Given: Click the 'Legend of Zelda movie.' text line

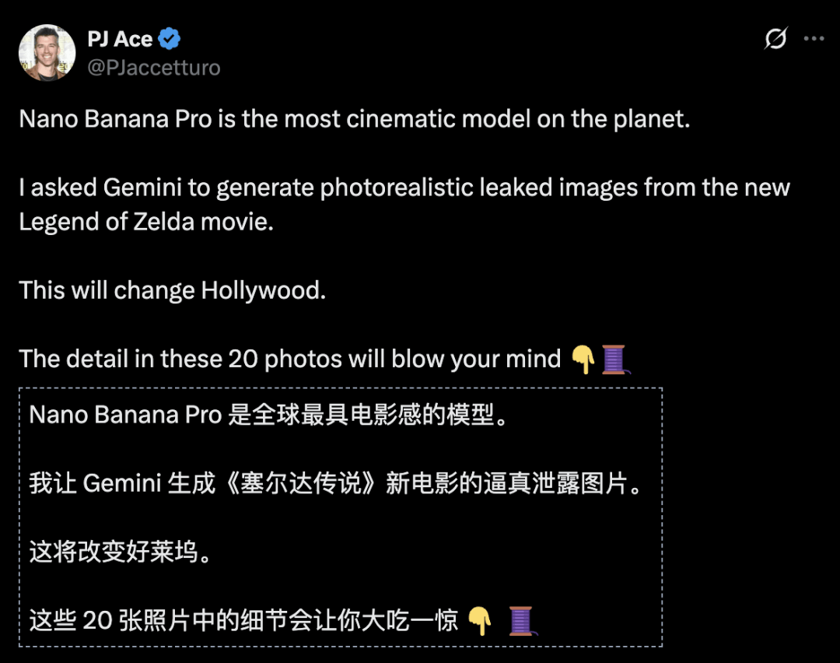Looking at the screenshot, I should tap(146, 222).
